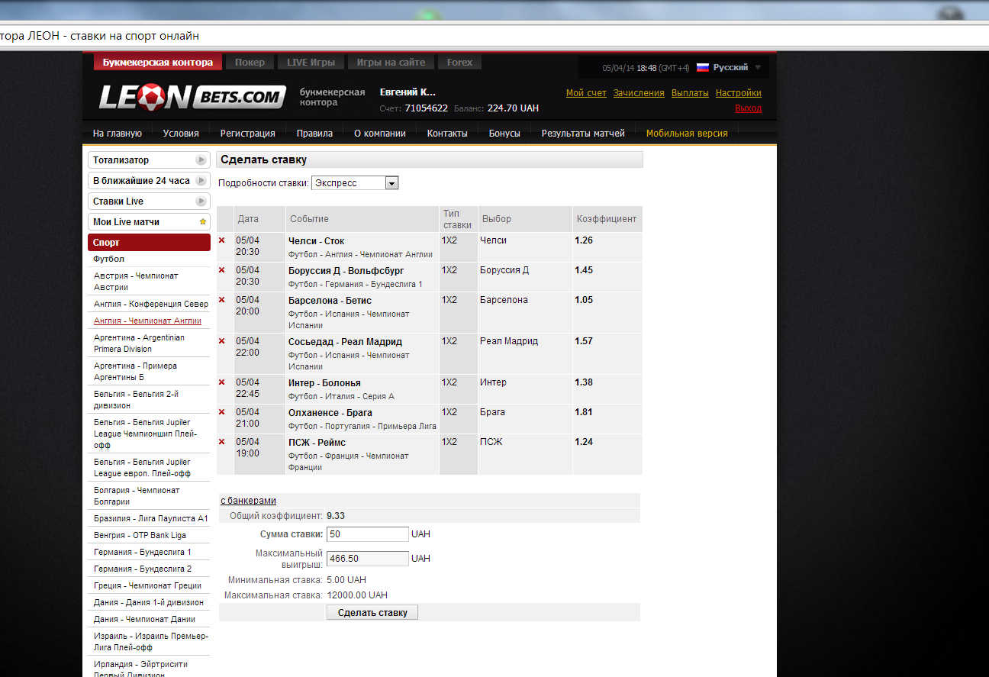Click the Коэффициент column header
Screen dimensions: 989x677
click(606, 219)
